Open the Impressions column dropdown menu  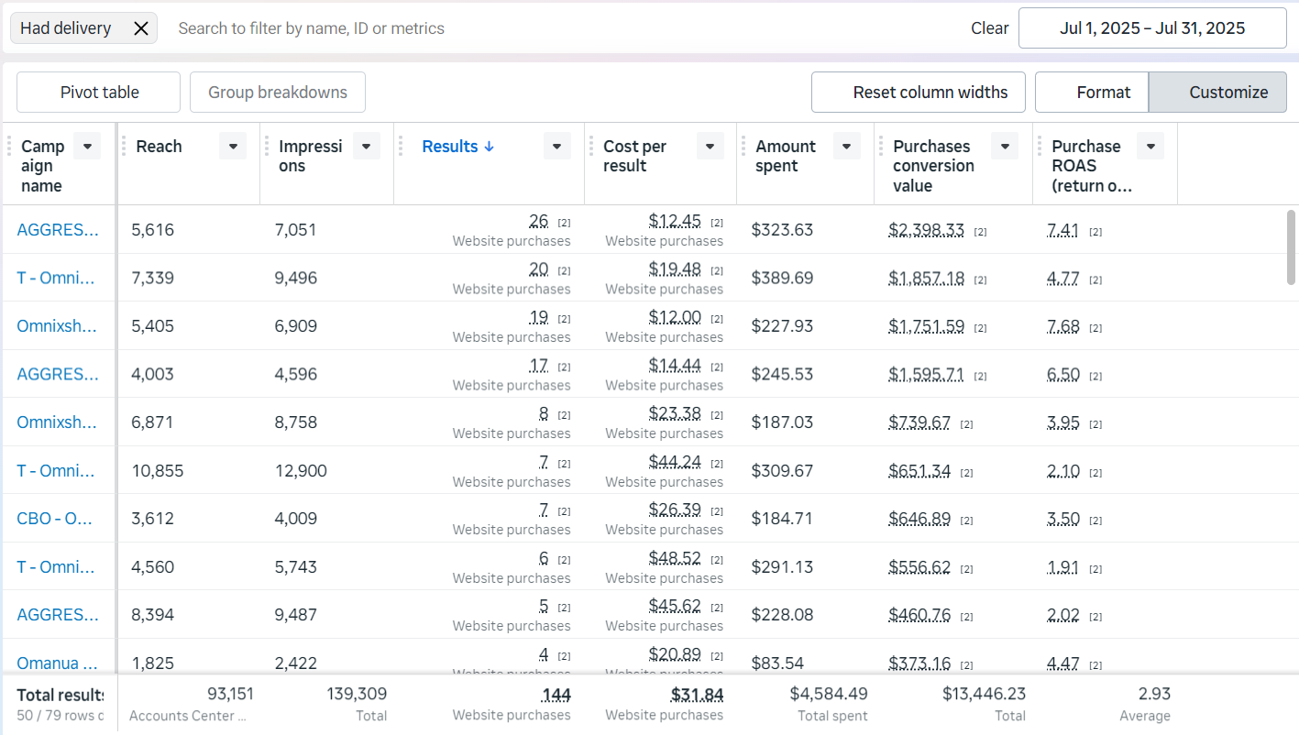point(367,147)
